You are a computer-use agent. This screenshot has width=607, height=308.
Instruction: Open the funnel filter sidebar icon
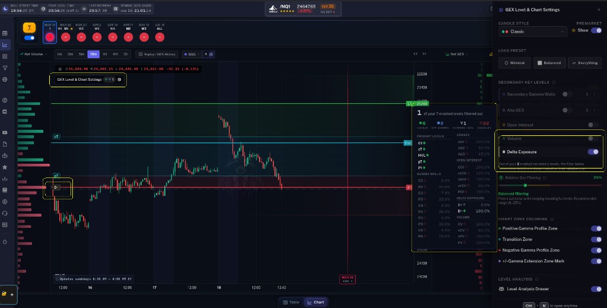point(5,68)
